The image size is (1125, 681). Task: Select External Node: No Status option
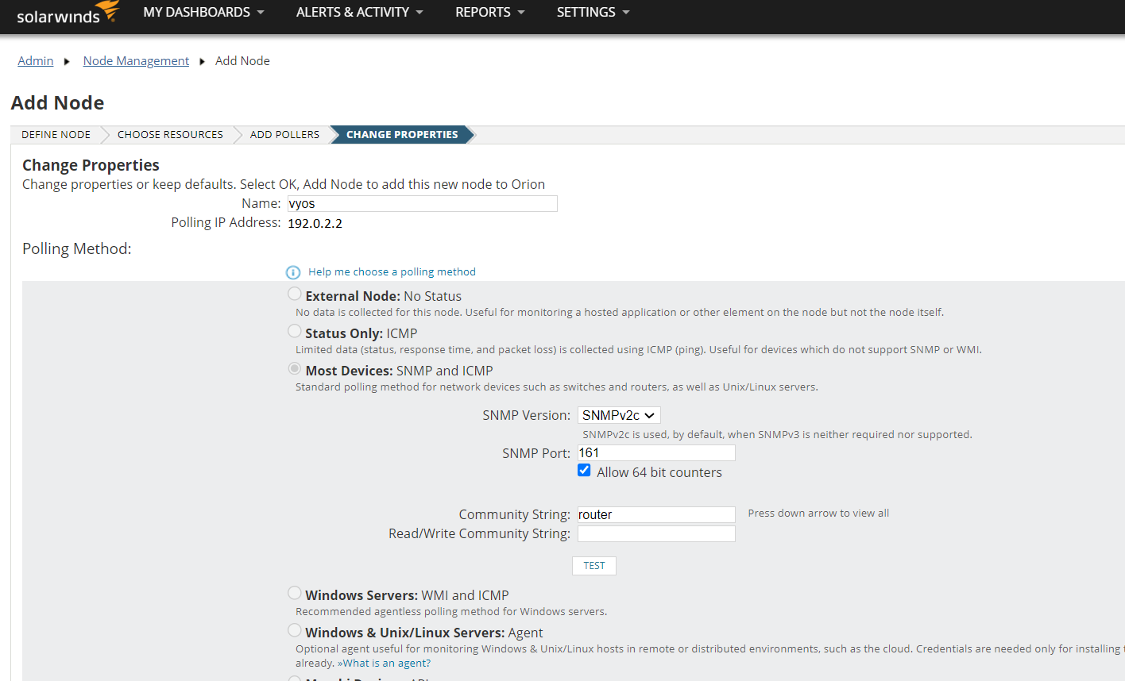coord(295,294)
